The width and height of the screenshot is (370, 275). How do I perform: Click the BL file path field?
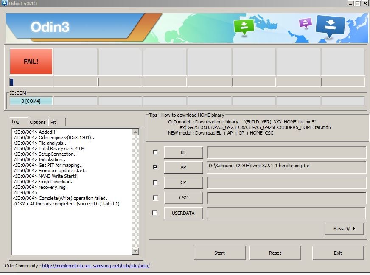(287, 152)
